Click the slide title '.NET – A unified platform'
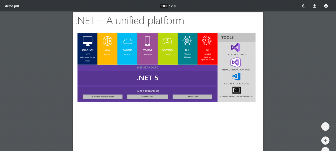336x151 pixels. (x=130, y=21)
